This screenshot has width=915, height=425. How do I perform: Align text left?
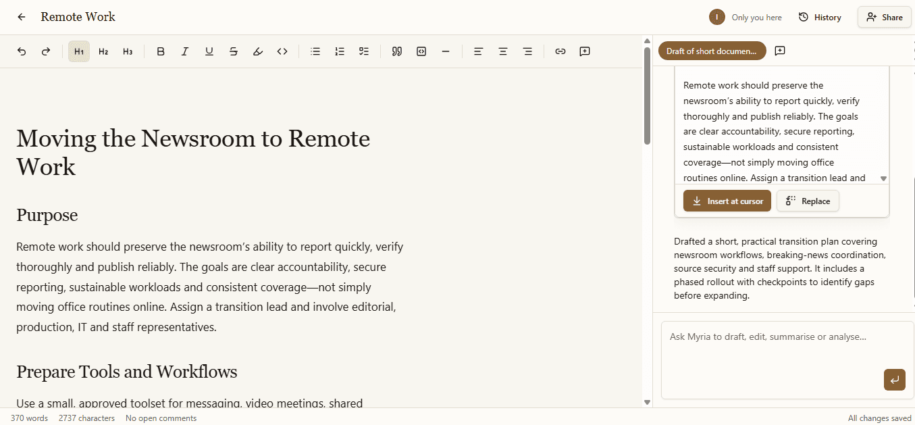tap(479, 51)
